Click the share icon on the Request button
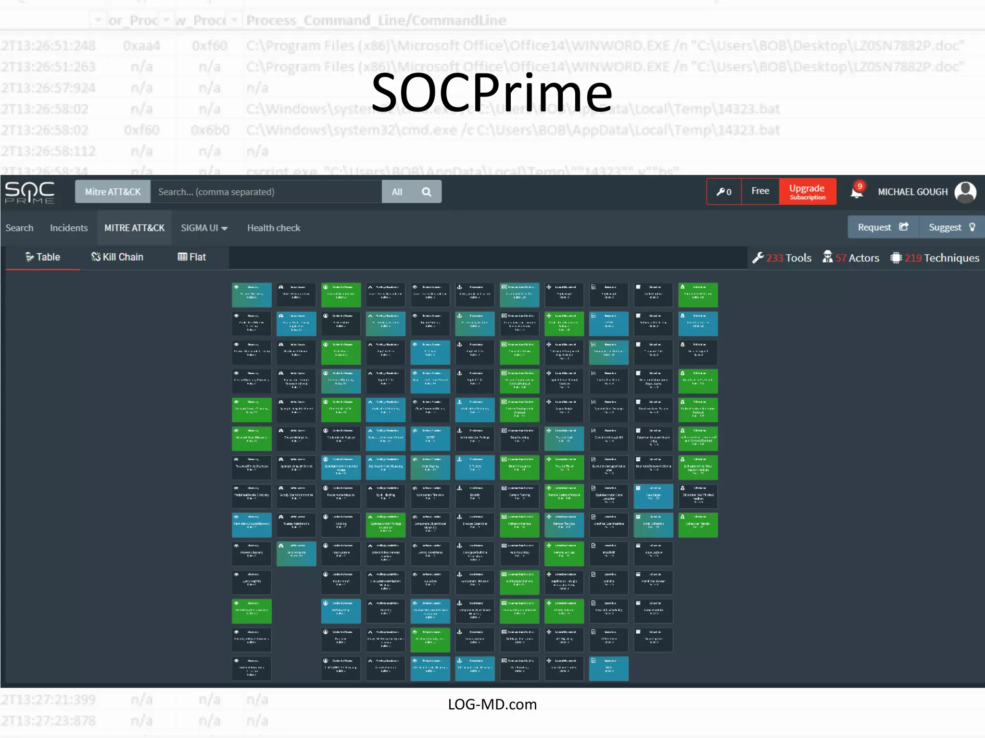 pos(904,227)
